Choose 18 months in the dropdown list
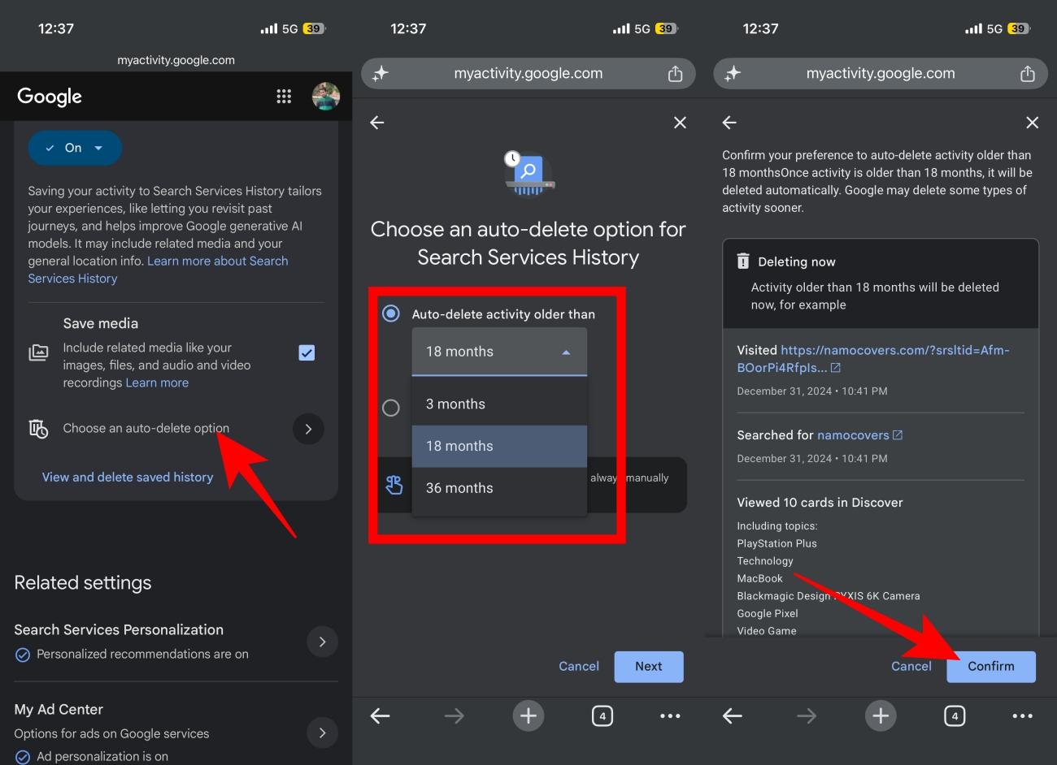 499,447
